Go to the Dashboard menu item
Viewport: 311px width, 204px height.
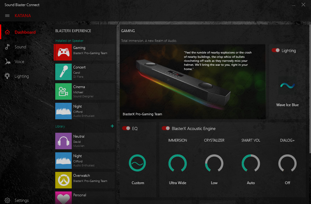pos(25,32)
